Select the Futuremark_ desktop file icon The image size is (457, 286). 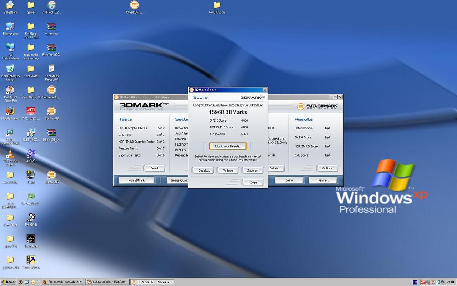tap(51, 92)
